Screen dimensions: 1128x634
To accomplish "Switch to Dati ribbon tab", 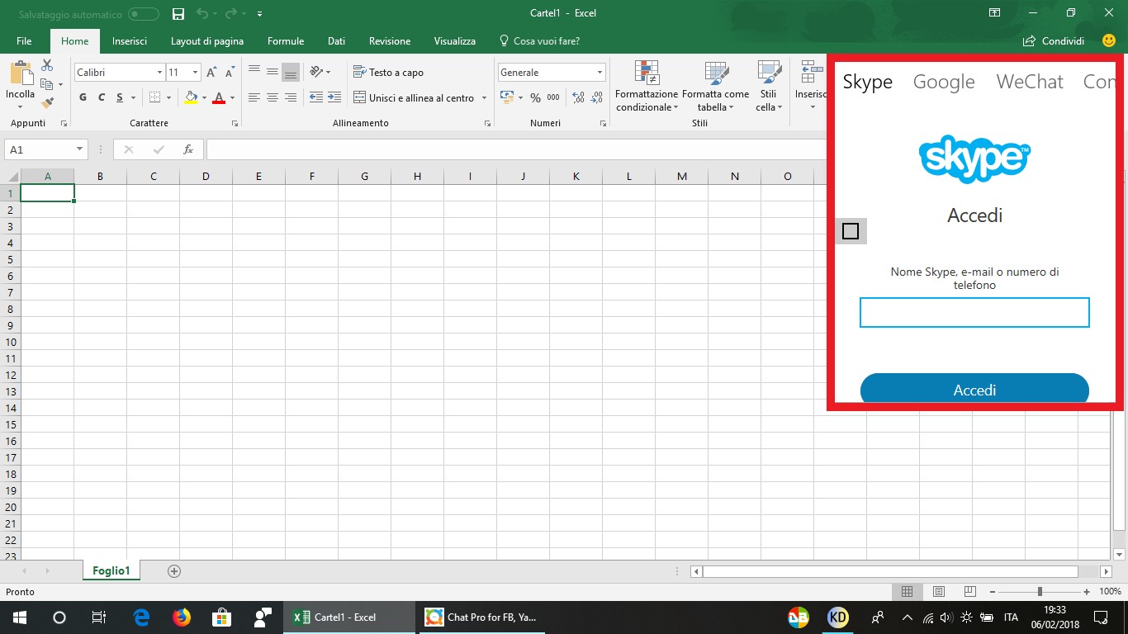I will pyautogui.click(x=336, y=41).
